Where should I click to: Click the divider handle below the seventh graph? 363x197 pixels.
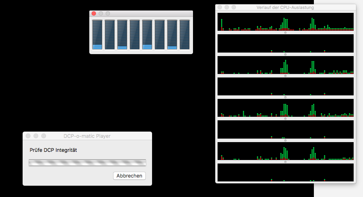285,162
